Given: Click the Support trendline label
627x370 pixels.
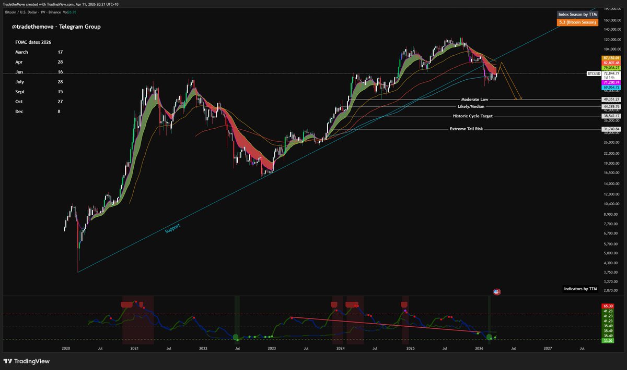Looking at the screenshot, I should coord(172,228).
